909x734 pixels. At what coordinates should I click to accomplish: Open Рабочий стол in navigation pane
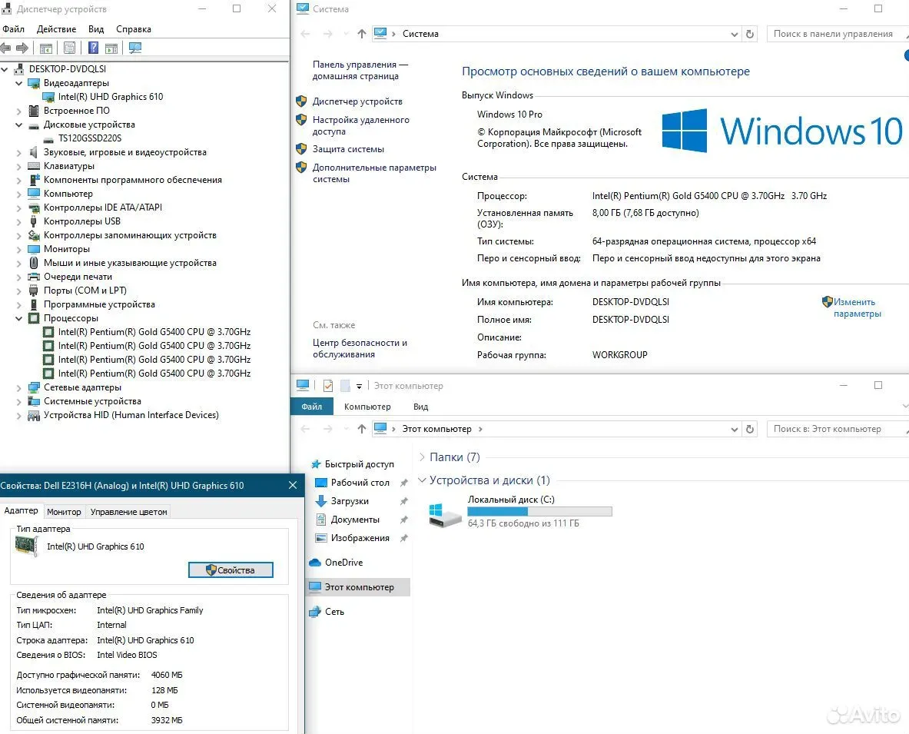pos(353,483)
